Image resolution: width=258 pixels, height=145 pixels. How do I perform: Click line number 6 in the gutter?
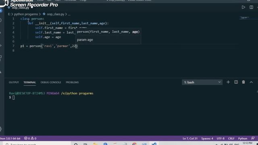pyautogui.click(x=13, y=41)
